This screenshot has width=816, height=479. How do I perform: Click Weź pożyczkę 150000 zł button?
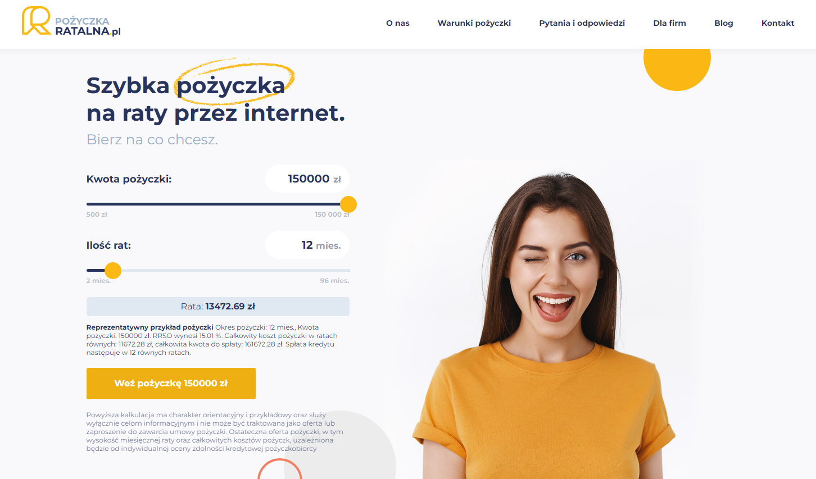(x=171, y=384)
